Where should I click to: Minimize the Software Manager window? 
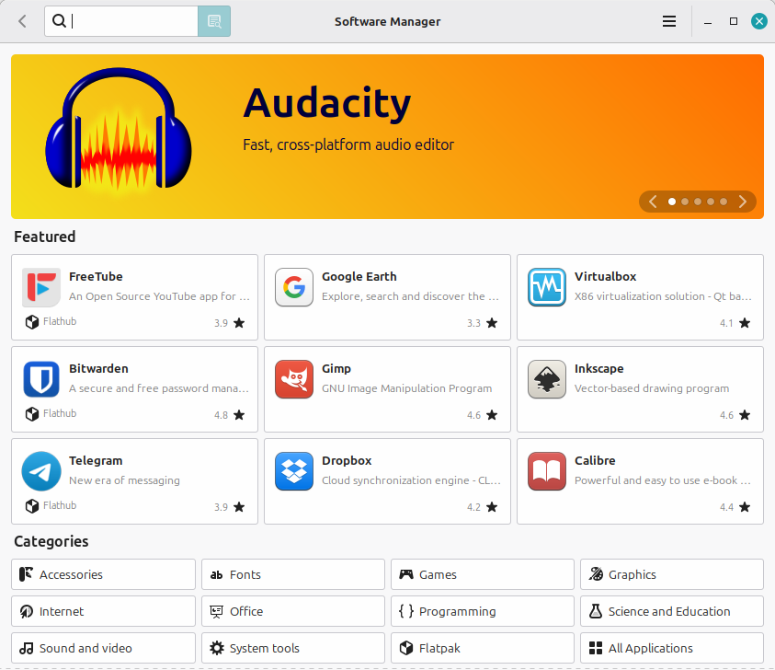pyautogui.click(x=708, y=22)
